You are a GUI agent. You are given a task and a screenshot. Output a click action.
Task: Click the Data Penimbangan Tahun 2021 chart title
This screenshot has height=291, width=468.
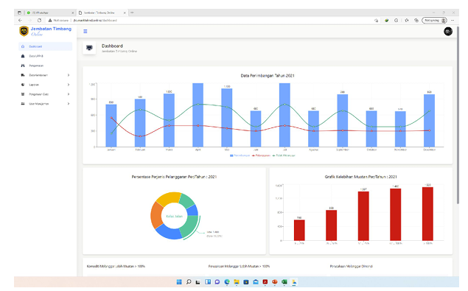(268, 76)
